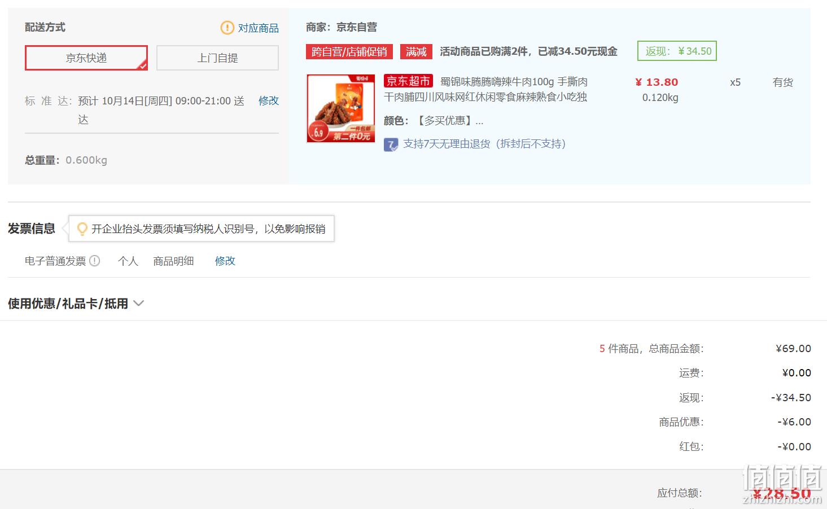This screenshot has height=509, width=827.
Task: Click the 跨自营/店铺促销 tag
Action: point(349,52)
